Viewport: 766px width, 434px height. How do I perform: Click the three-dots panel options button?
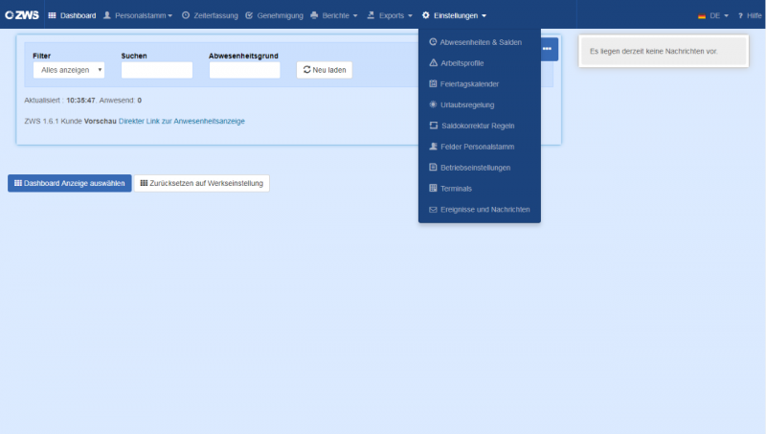pos(547,49)
